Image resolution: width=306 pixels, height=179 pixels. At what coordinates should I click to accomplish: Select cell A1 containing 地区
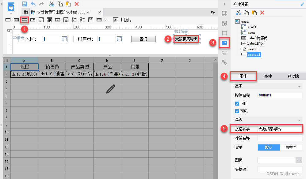tap(25, 67)
